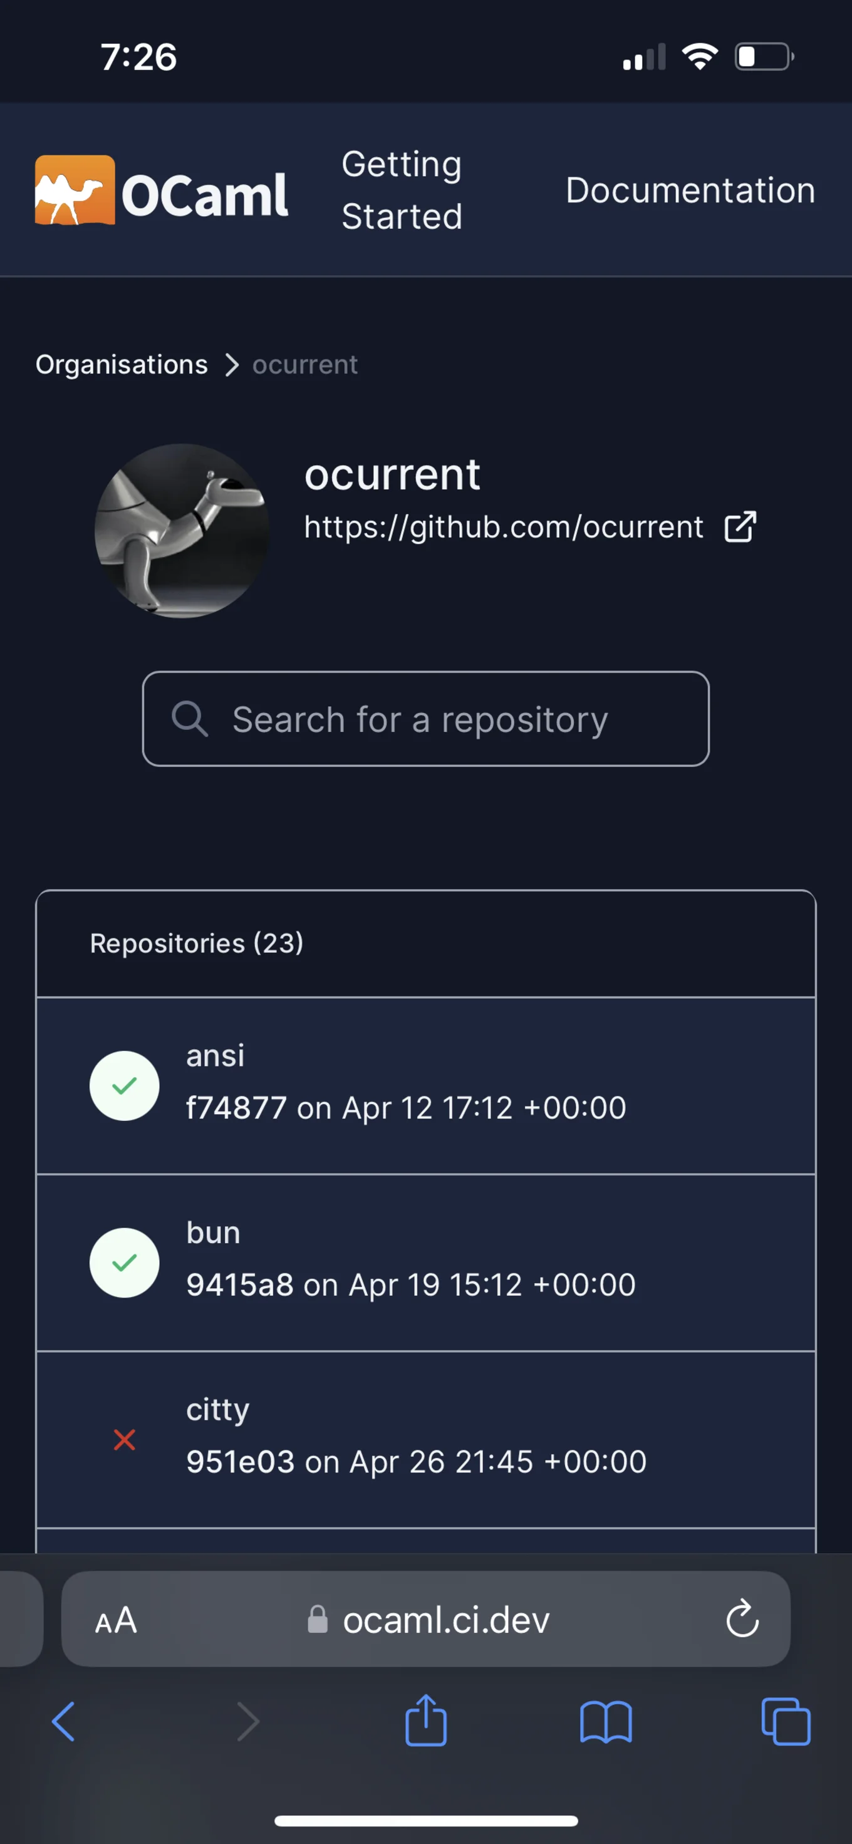Select the green check status for ansi
Screen dimensions: 852x1844
click(x=125, y=1085)
